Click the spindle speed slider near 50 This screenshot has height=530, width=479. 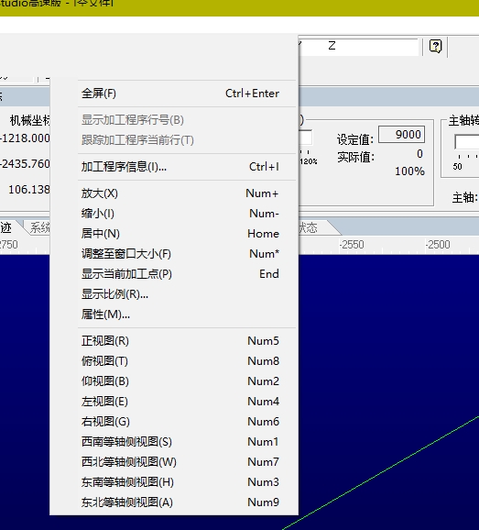tap(466, 142)
